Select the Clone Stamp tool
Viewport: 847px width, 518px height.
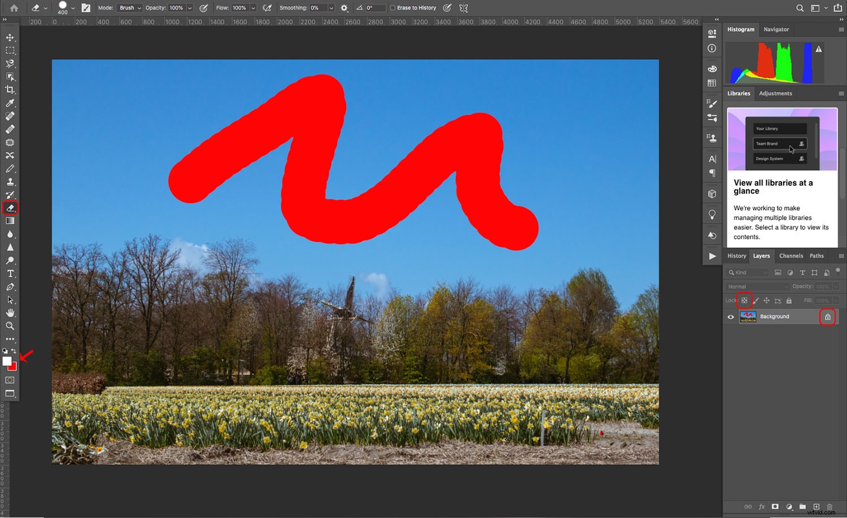(10, 181)
